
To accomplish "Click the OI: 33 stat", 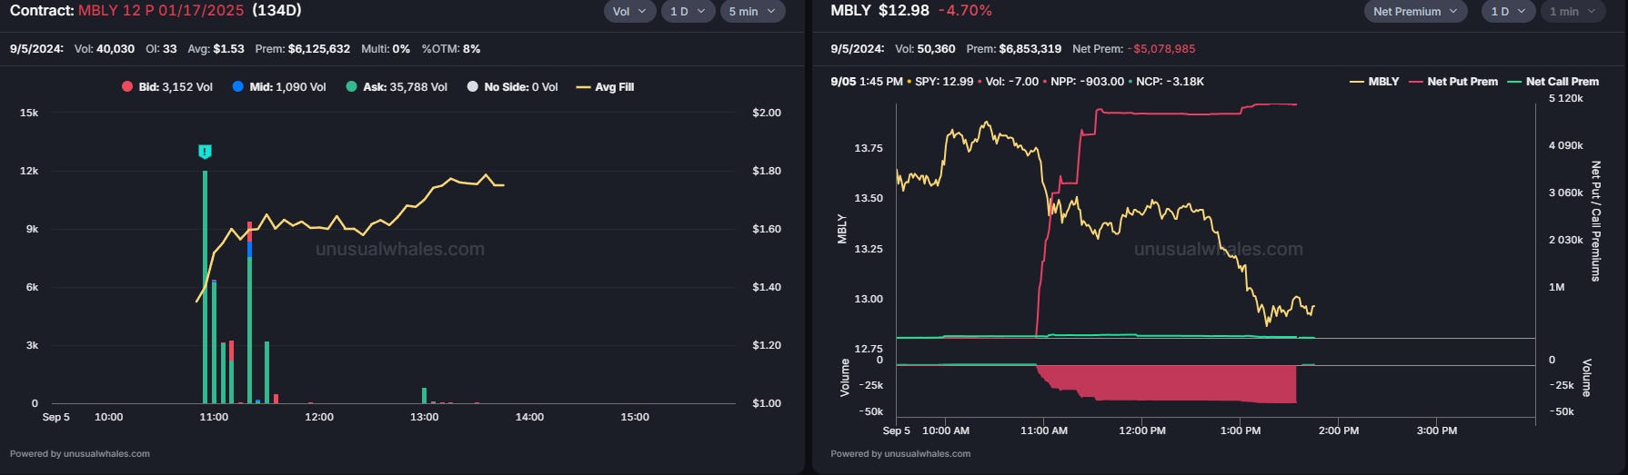I will coord(161,49).
